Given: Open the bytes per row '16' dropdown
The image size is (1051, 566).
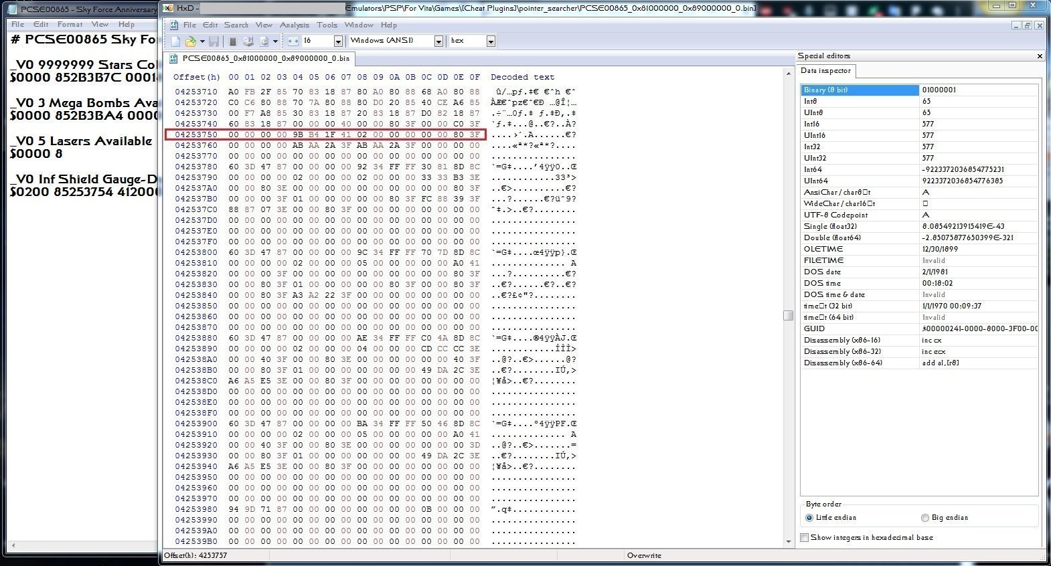Looking at the screenshot, I should 338,41.
